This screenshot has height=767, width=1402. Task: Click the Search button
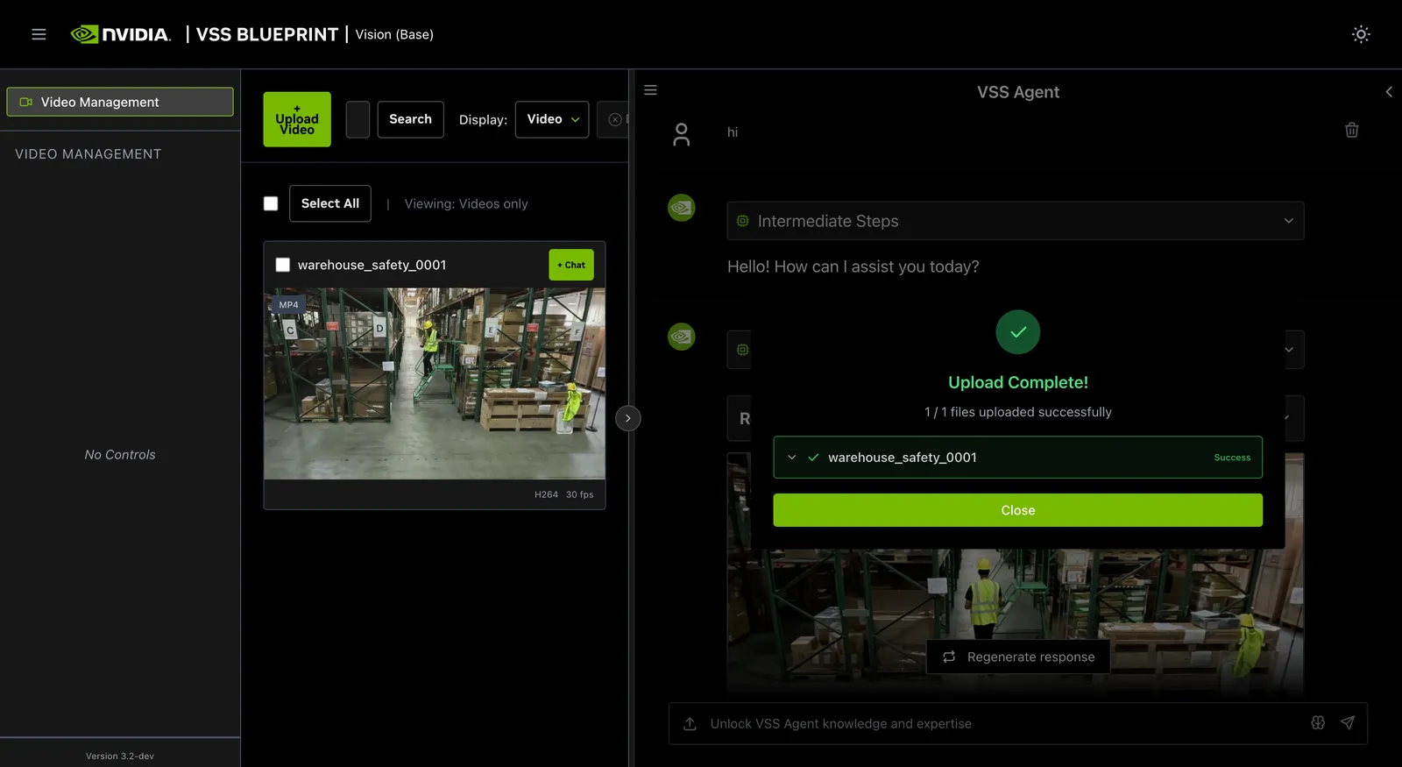(411, 119)
